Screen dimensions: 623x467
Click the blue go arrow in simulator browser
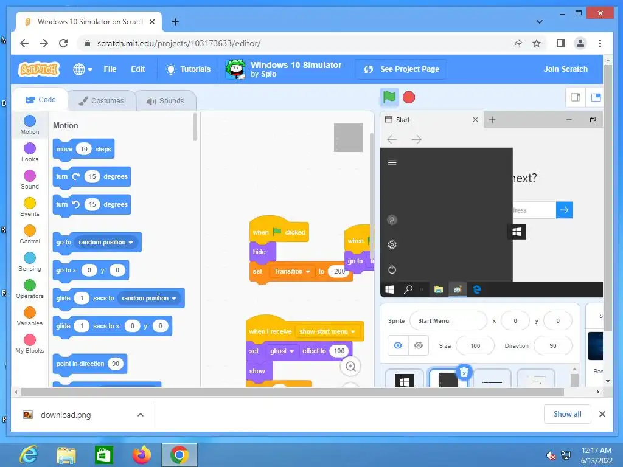(x=564, y=210)
